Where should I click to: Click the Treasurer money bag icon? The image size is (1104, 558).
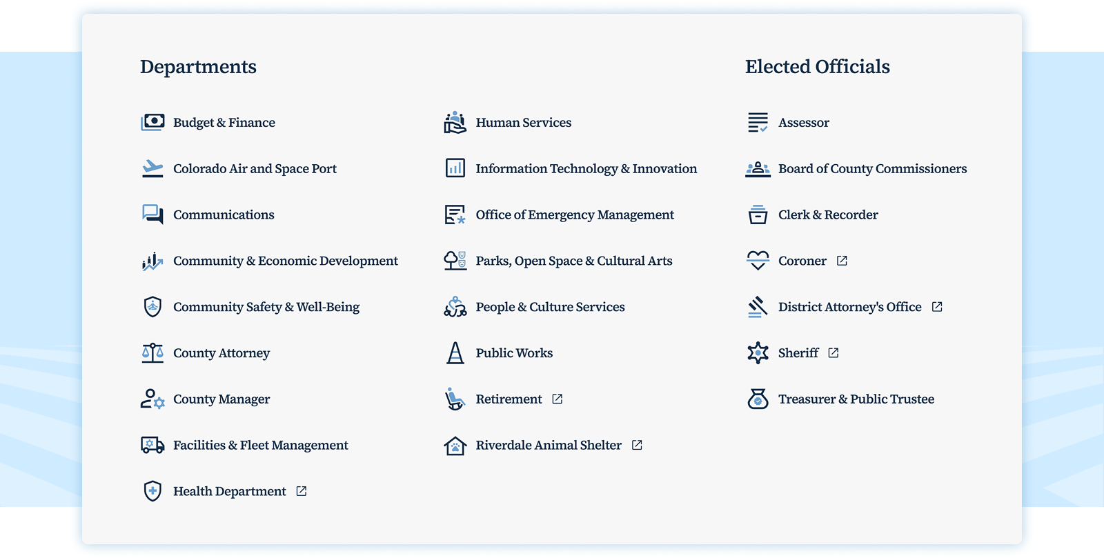pos(758,399)
